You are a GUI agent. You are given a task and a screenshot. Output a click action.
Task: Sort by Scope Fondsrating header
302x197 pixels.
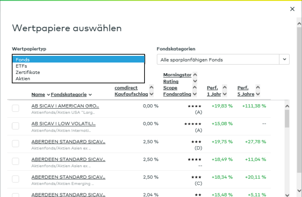[177, 91]
